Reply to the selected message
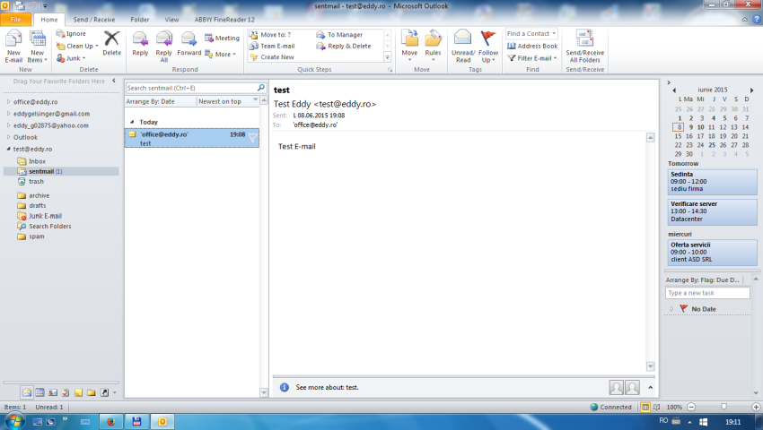Image resolution: width=763 pixels, height=430 pixels. (140, 44)
